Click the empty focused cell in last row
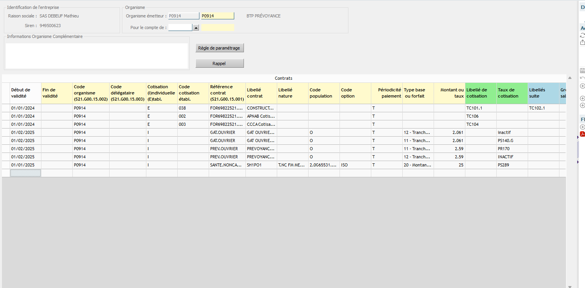Screen dimensions: 585x288 (25, 173)
